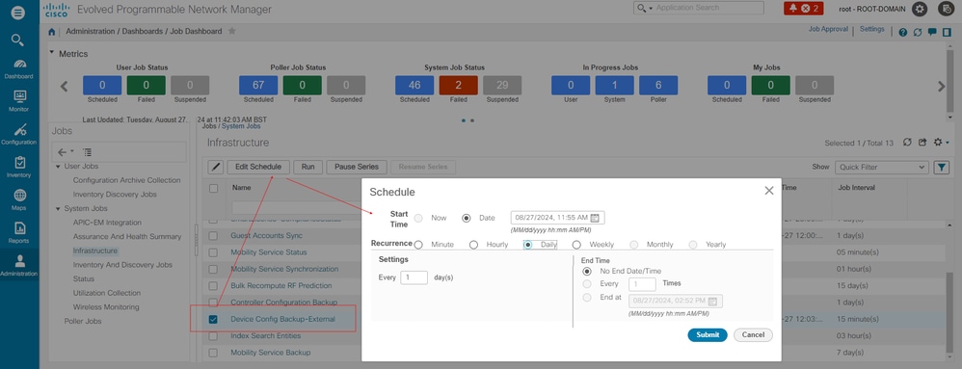Open the Quick Filter dropdown
The height and width of the screenshot is (369, 962).
(x=882, y=167)
